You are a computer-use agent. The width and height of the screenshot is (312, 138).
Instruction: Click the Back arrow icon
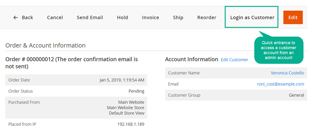click(16, 18)
